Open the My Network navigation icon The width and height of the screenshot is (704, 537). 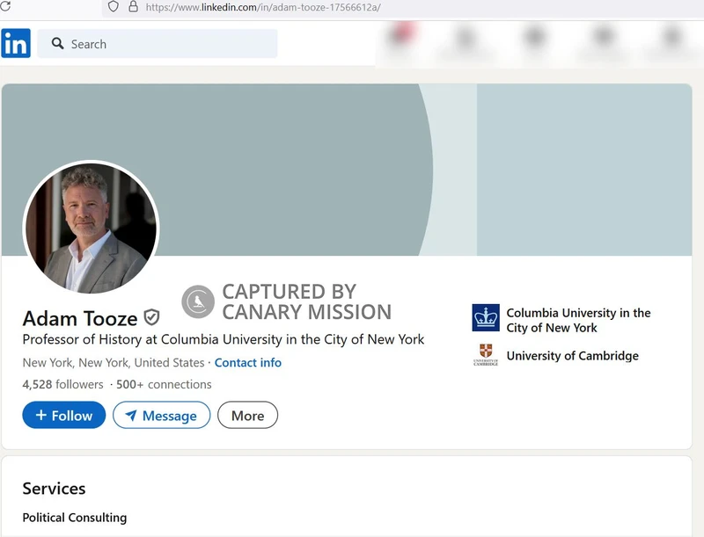pyautogui.click(x=465, y=42)
